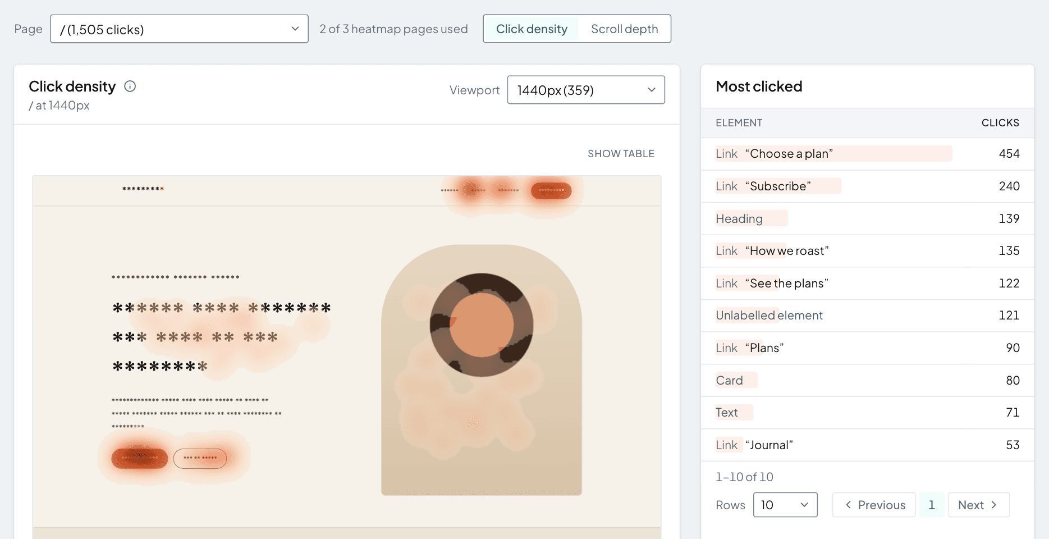The image size is (1049, 539).
Task: Click the "Plans" link row
Action: (867, 348)
